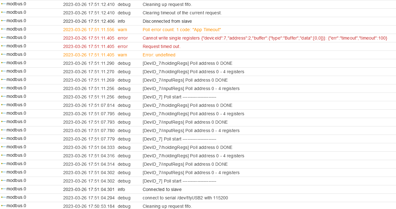This screenshot has height=209, width=396.
Task: Click the "Request timed out." error text
Action: (161, 46)
